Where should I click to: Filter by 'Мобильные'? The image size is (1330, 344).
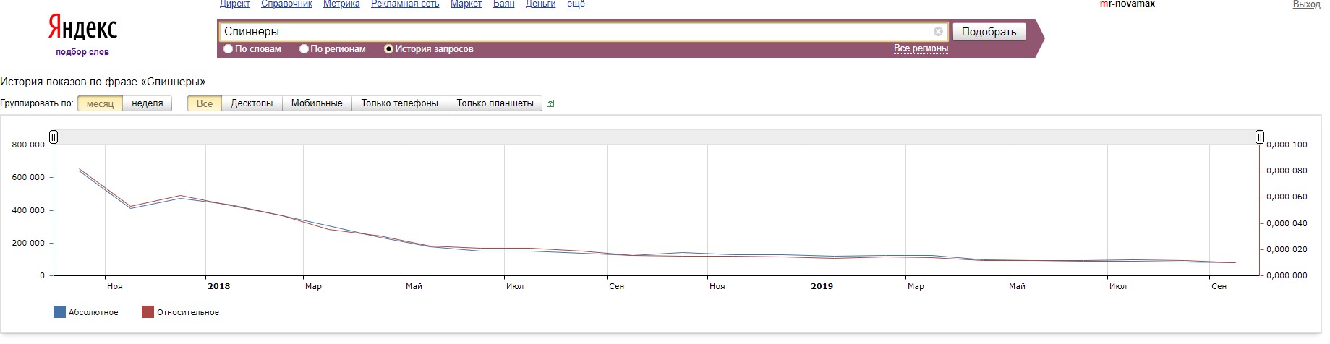317,103
